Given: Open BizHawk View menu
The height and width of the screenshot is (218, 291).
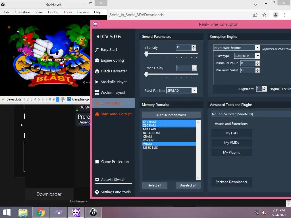Looking at the screenshot, I should click(39, 12).
